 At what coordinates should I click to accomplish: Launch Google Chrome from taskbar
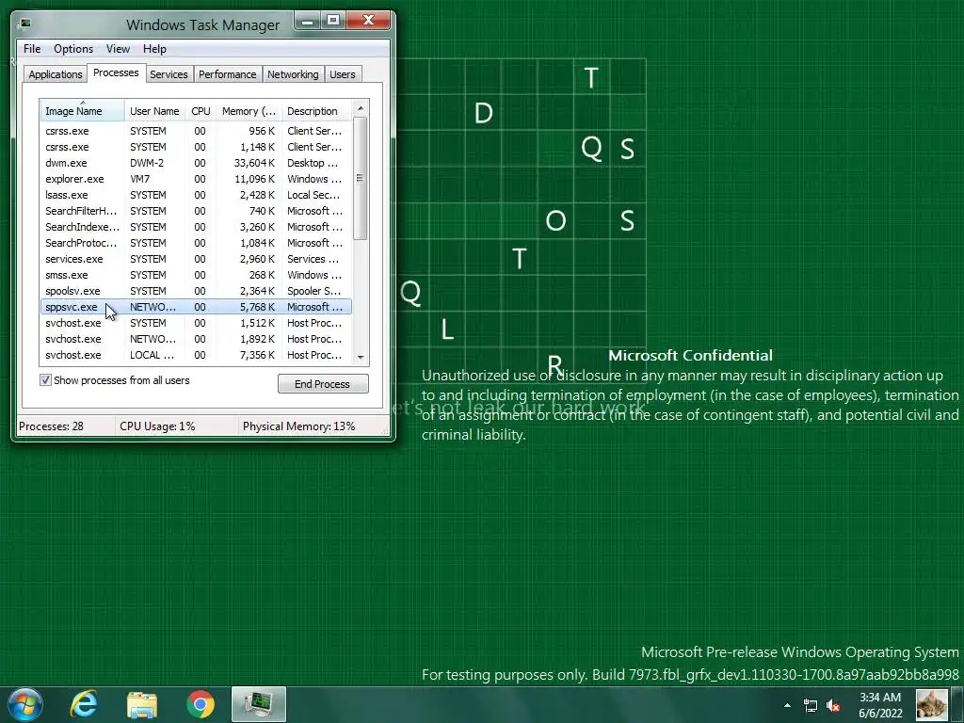(x=201, y=704)
